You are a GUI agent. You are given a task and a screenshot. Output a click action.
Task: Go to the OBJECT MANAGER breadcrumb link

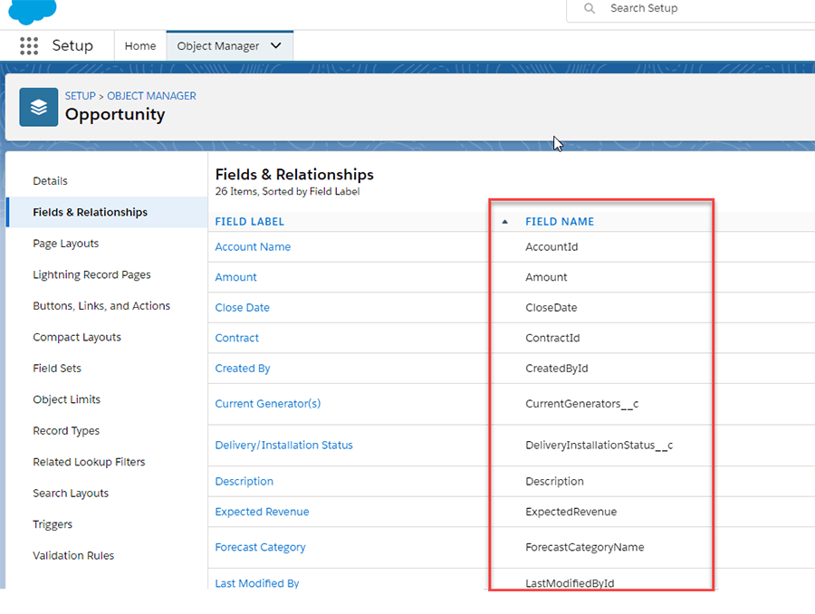point(151,96)
